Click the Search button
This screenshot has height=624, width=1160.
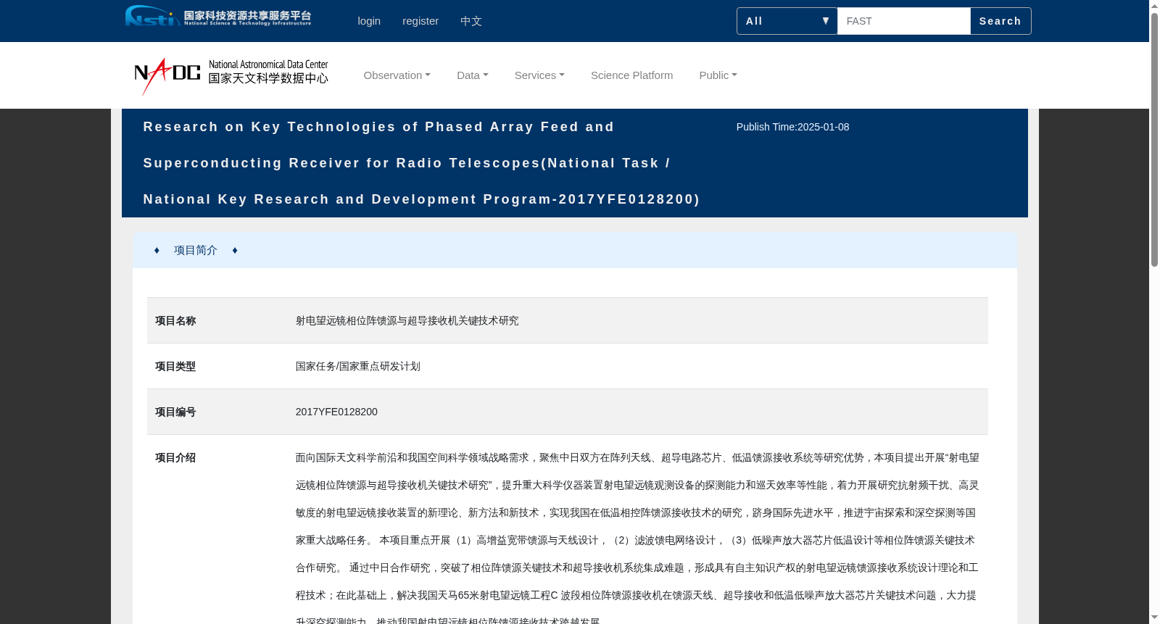1000,21
